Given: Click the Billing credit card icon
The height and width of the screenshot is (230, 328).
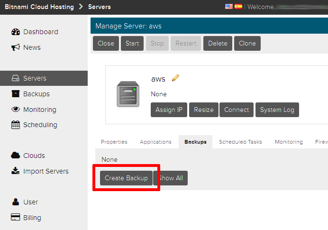Looking at the screenshot, I should [x=16, y=217].
